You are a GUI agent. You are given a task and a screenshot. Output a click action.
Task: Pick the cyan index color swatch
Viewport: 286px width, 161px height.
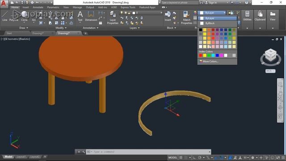pos(213,55)
